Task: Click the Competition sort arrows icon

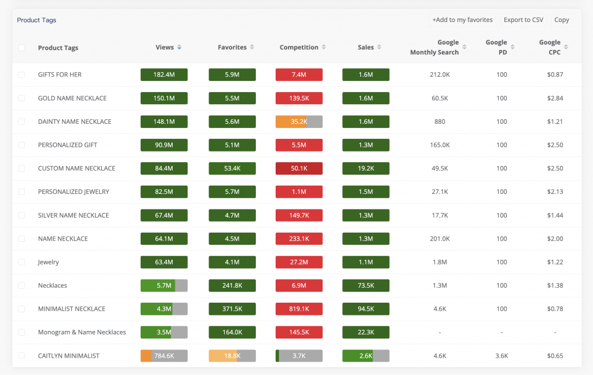Action: coord(324,47)
